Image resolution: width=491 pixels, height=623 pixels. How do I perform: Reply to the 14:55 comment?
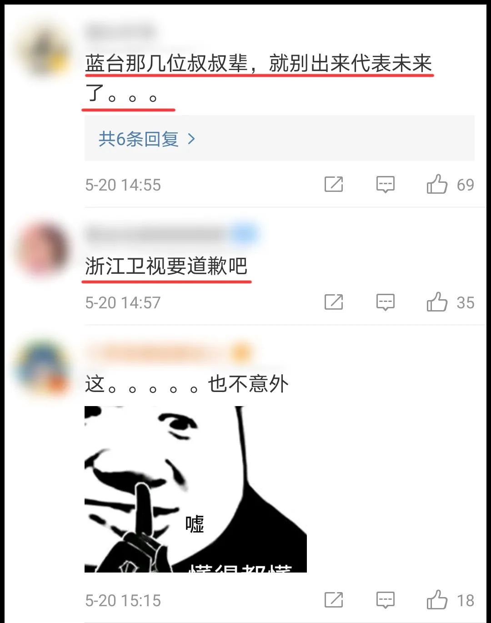tap(386, 185)
